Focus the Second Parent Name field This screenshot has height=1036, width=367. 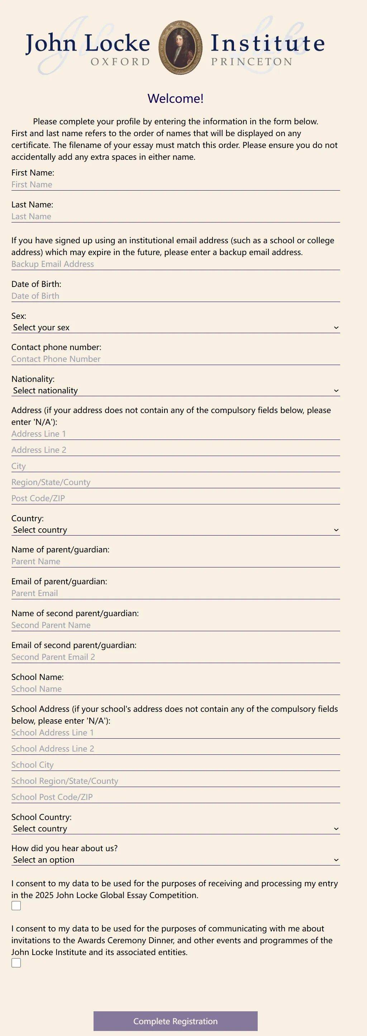coord(176,625)
